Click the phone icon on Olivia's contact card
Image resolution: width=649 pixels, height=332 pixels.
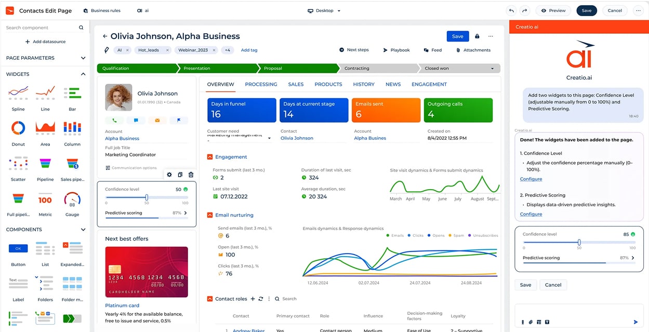[115, 120]
